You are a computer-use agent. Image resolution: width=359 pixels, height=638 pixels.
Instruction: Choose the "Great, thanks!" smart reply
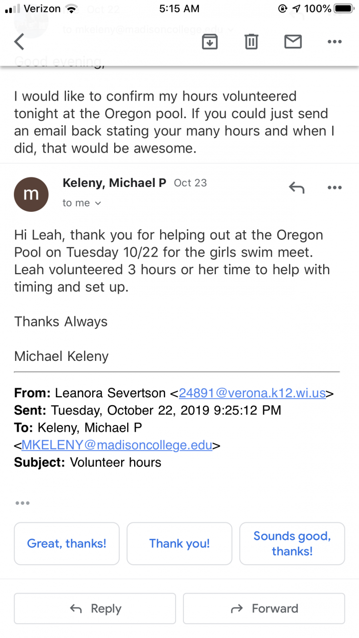67,543
